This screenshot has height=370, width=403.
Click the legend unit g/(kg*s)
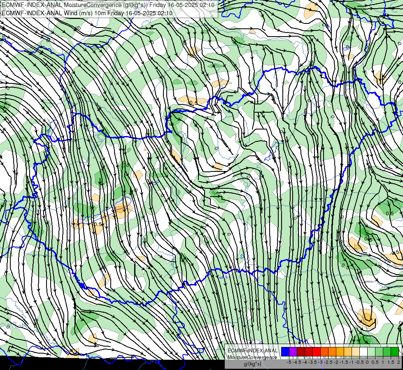tap(252, 364)
